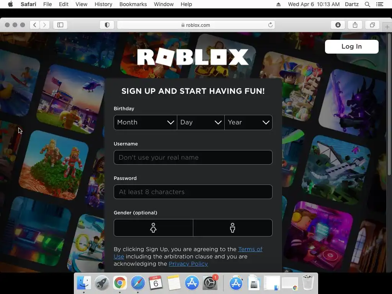Show the tab overview
The width and height of the screenshot is (392, 294).
click(x=372, y=25)
